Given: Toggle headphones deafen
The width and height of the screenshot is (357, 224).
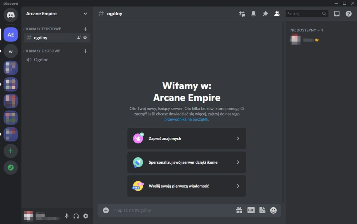Looking at the screenshot, I should 76,216.
